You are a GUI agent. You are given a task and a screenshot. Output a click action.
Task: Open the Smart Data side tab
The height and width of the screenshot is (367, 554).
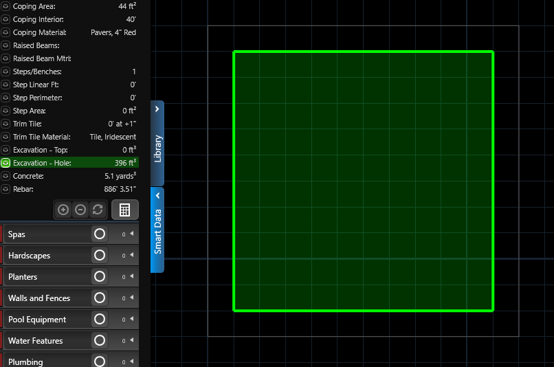[x=157, y=230]
